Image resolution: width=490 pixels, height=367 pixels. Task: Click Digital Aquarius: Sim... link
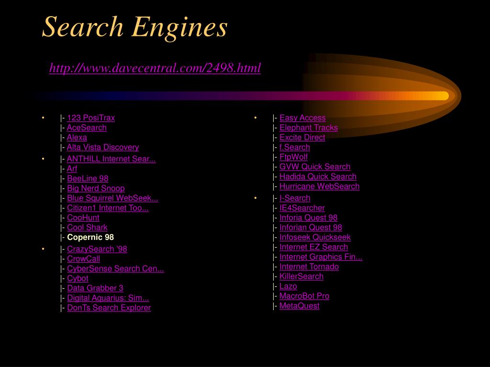(108, 298)
